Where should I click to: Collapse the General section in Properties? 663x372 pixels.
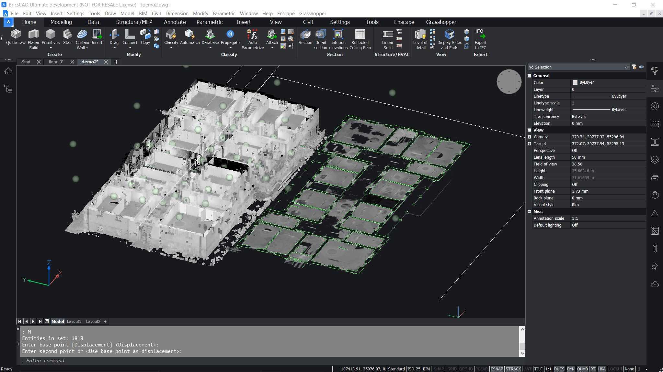coord(530,76)
